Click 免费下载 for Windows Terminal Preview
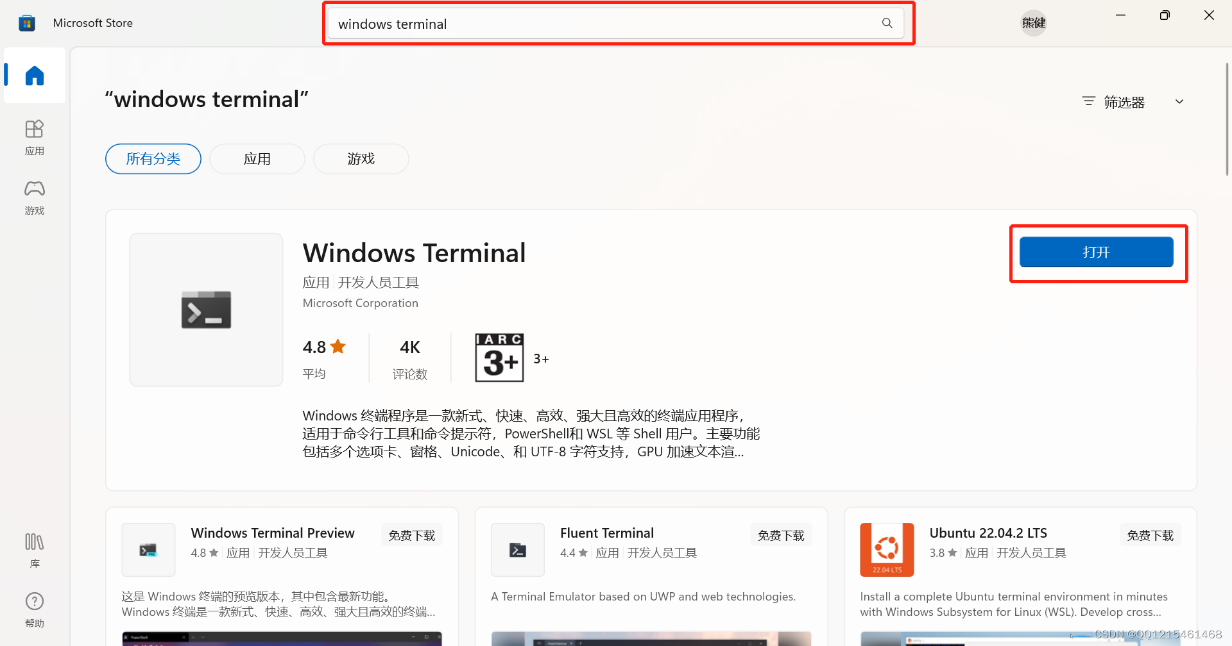Viewport: 1232px width, 646px height. pyautogui.click(x=412, y=535)
